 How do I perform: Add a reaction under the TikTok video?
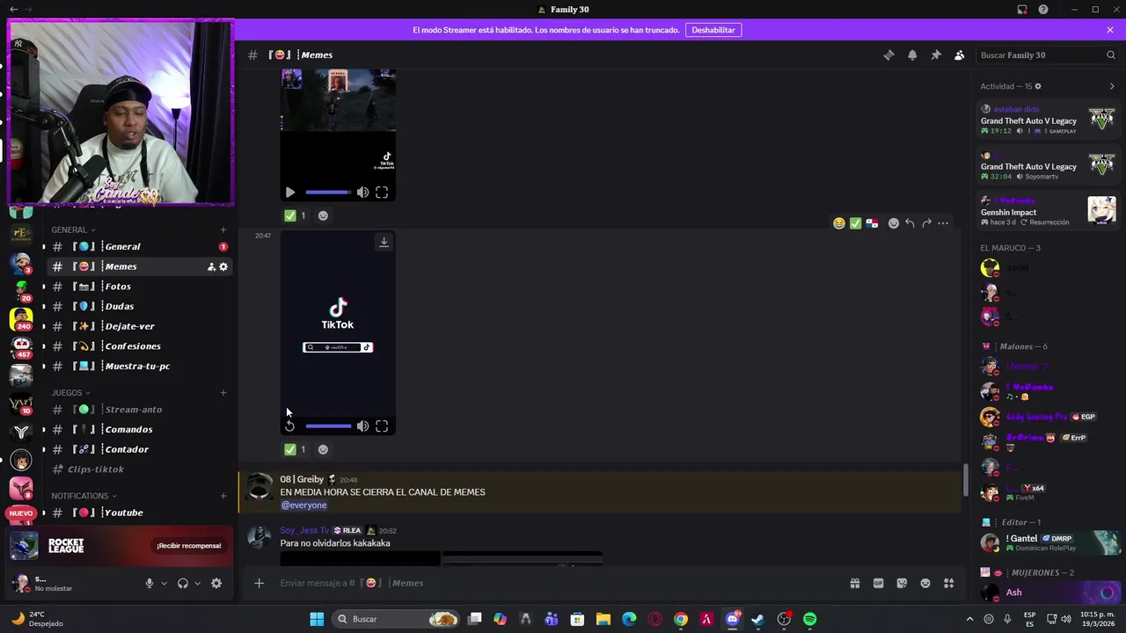323,449
